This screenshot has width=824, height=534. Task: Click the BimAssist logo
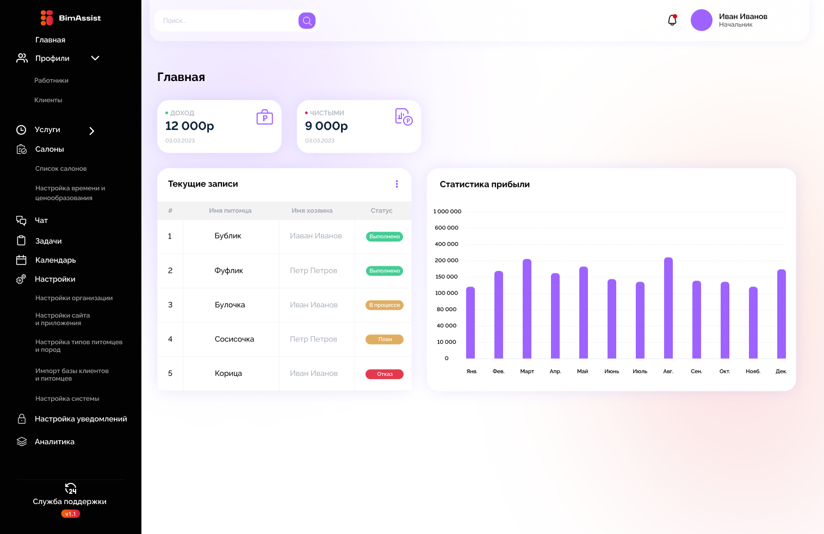tap(70, 18)
